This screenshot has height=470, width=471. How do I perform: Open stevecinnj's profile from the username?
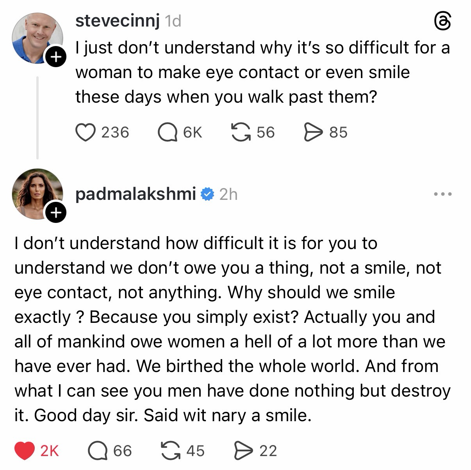(117, 21)
